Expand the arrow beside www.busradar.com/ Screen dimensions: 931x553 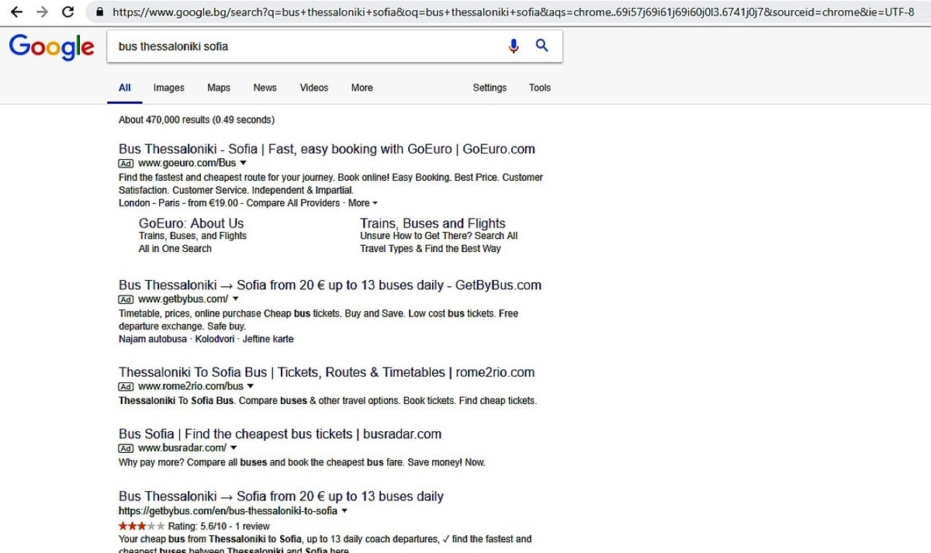click(234, 448)
